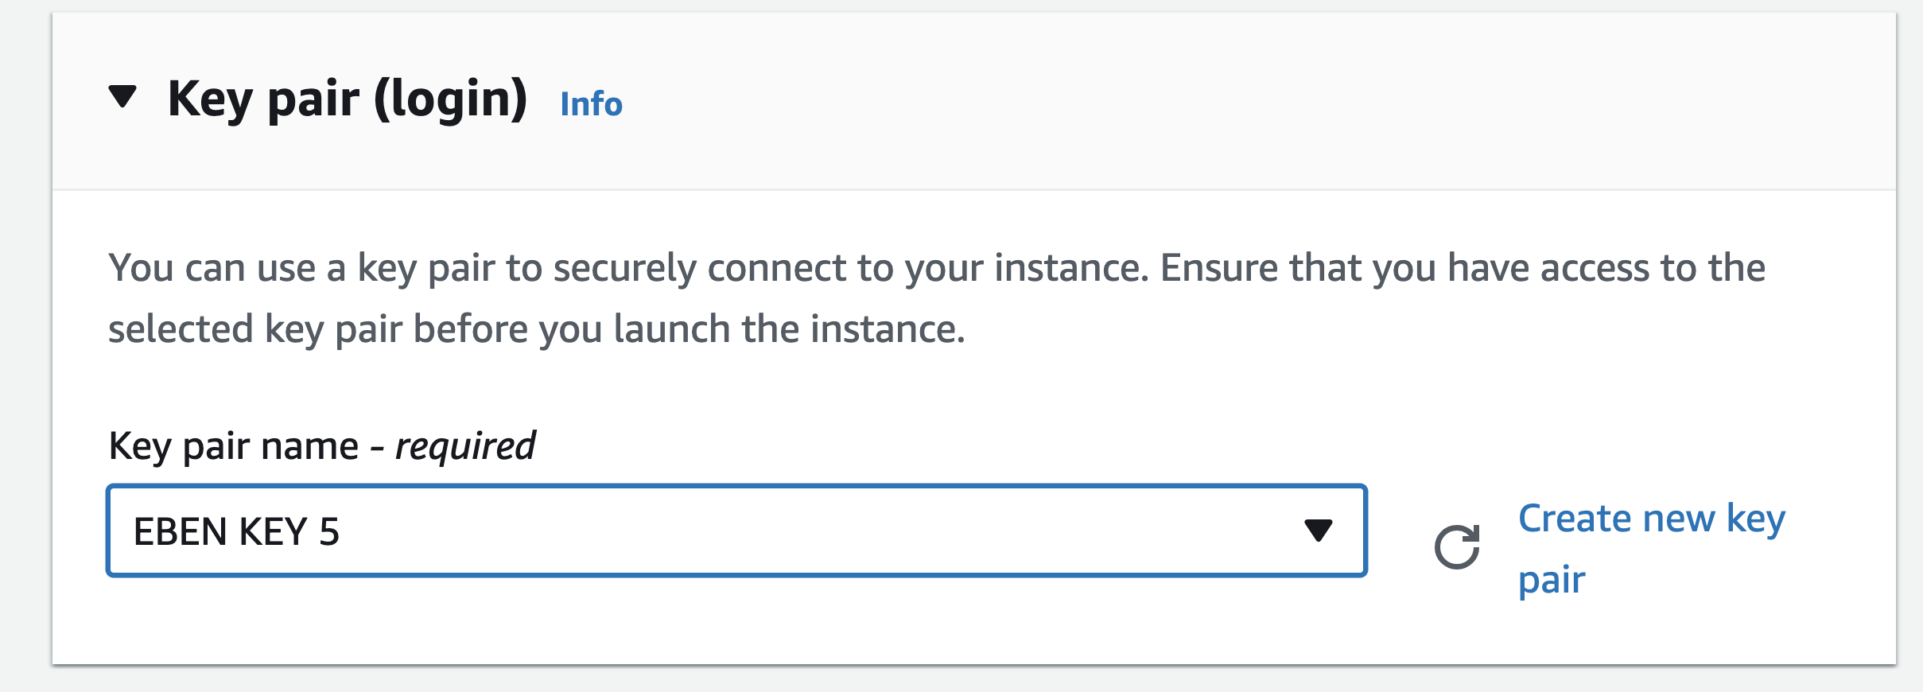Click the circular arrow reload icon

pyautogui.click(x=1457, y=547)
